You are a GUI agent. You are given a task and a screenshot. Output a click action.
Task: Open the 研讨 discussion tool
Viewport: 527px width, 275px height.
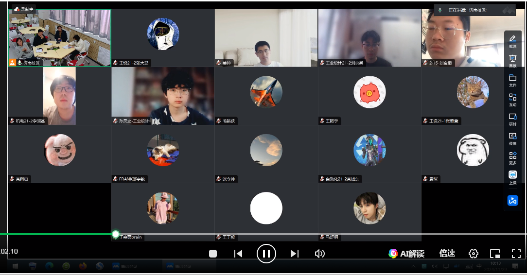coord(512,119)
